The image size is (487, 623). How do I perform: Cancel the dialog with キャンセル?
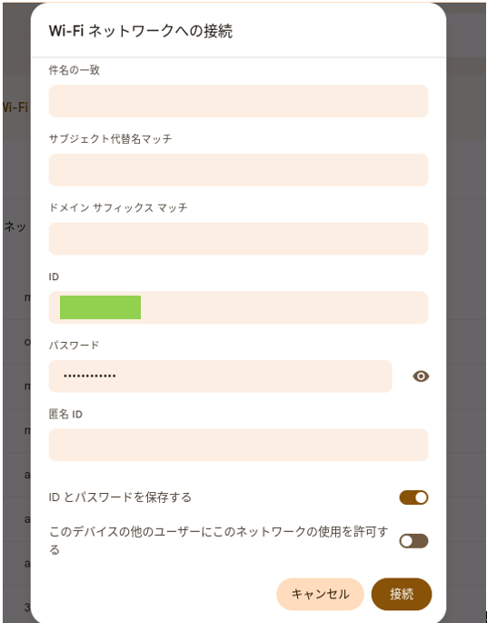click(320, 594)
